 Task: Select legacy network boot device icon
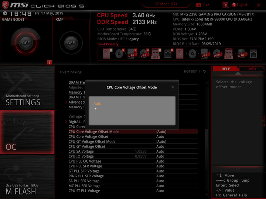click(x=253, y=54)
